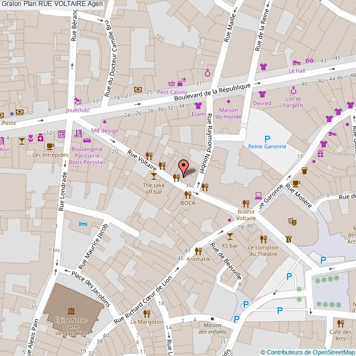Select the Aromatik restaurant icon
Screen dimensions: 356x356
click(x=198, y=250)
